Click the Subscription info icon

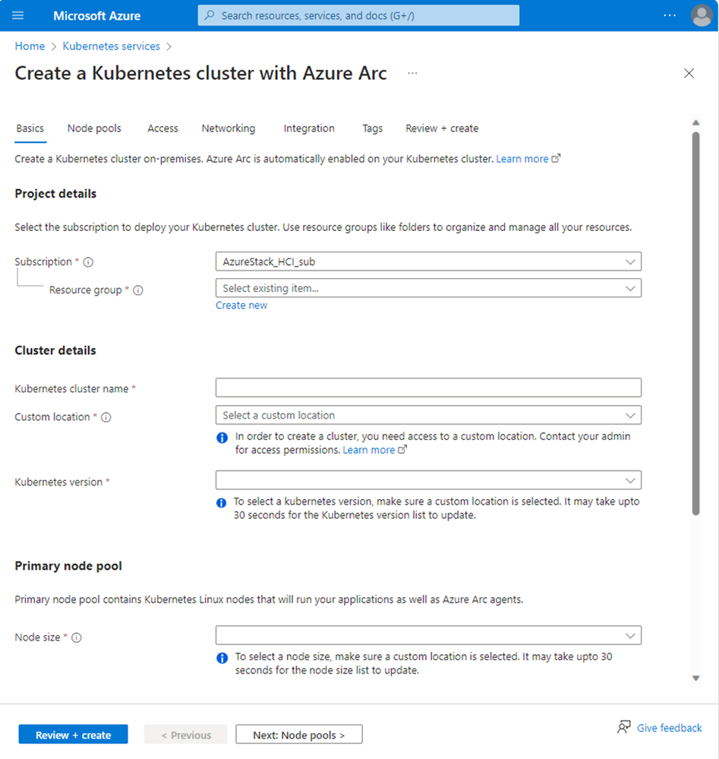(88, 262)
